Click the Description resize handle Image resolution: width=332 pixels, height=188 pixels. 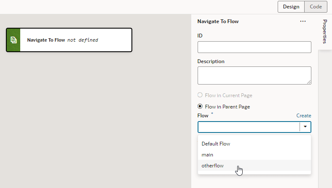(x=309, y=82)
